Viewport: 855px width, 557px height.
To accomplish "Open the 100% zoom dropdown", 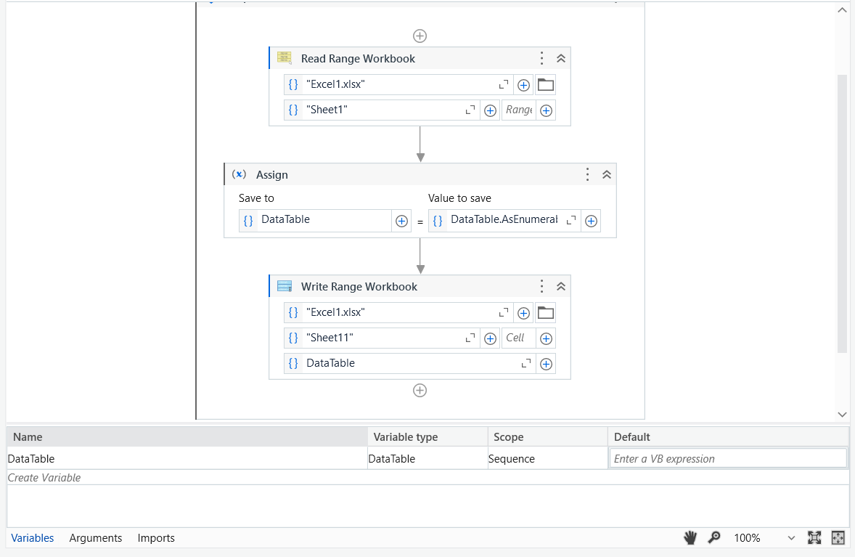I will click(x=791, y=538).
